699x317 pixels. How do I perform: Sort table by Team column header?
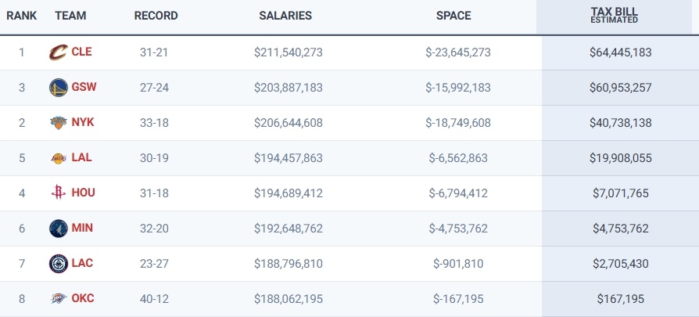pyautogui.click(x=70, y=16)
